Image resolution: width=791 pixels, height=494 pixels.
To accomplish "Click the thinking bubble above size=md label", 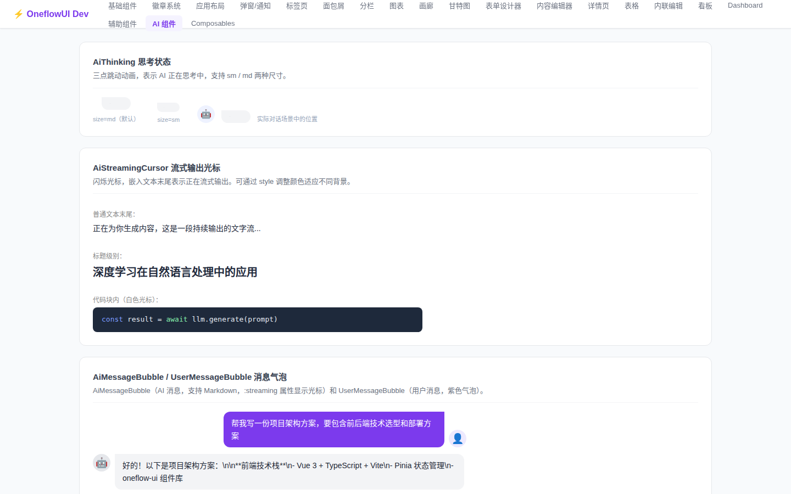I will (x=116, y=103).
